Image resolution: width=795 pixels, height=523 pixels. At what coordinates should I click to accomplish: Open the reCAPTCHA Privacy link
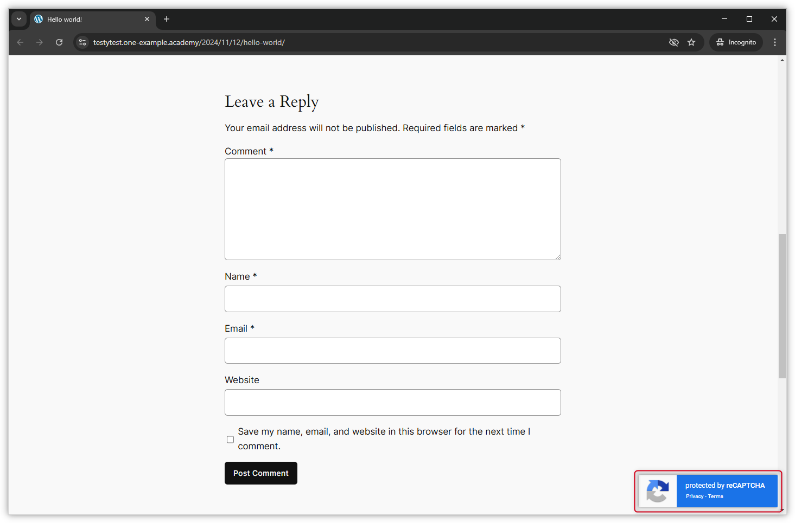(694, 496)
